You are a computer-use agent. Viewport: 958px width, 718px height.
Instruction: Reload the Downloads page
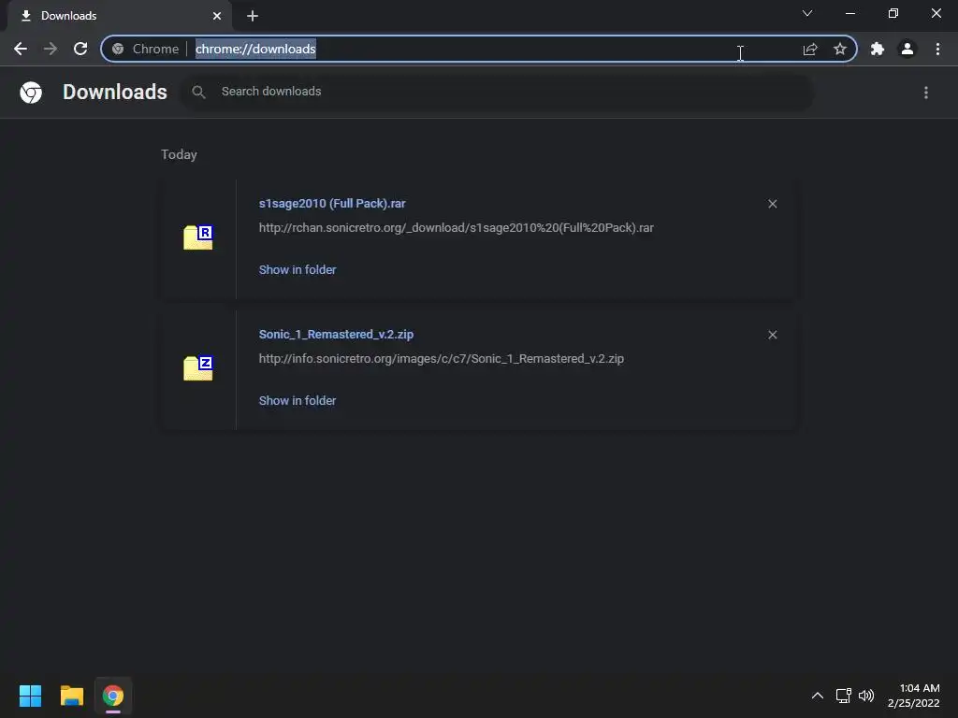(80, 49)
